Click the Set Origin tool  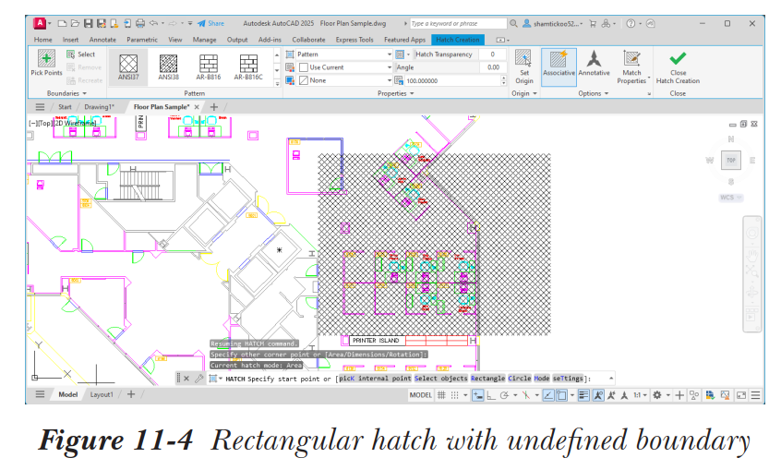[x=524, y=66]
